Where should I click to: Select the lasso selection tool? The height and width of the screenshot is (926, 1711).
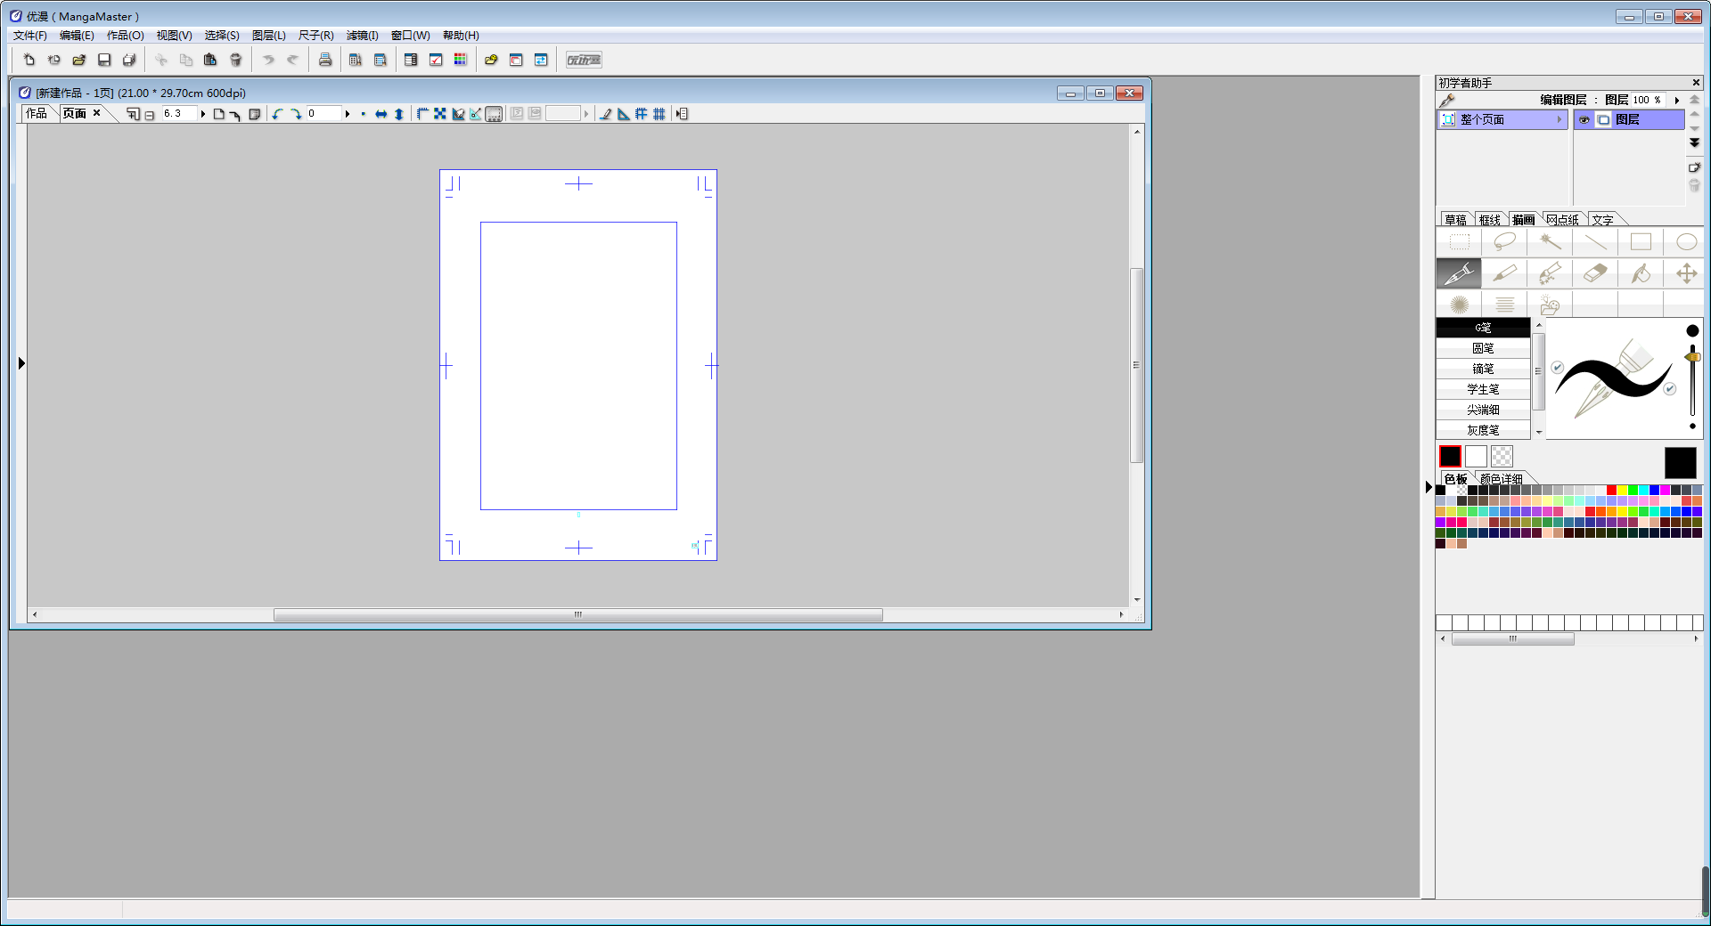[1505, 242]
